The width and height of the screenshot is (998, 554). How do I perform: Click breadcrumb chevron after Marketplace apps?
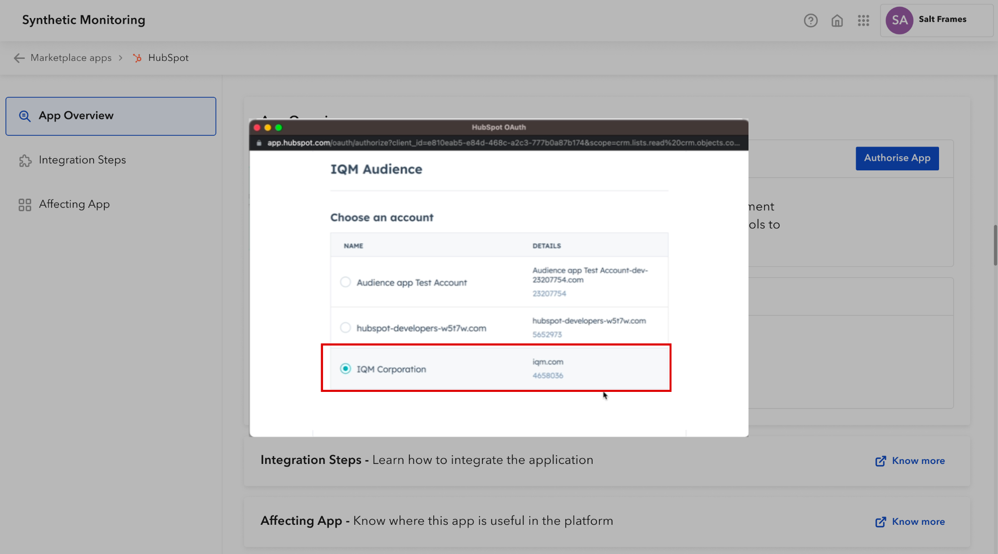click(x=121, y=58)
